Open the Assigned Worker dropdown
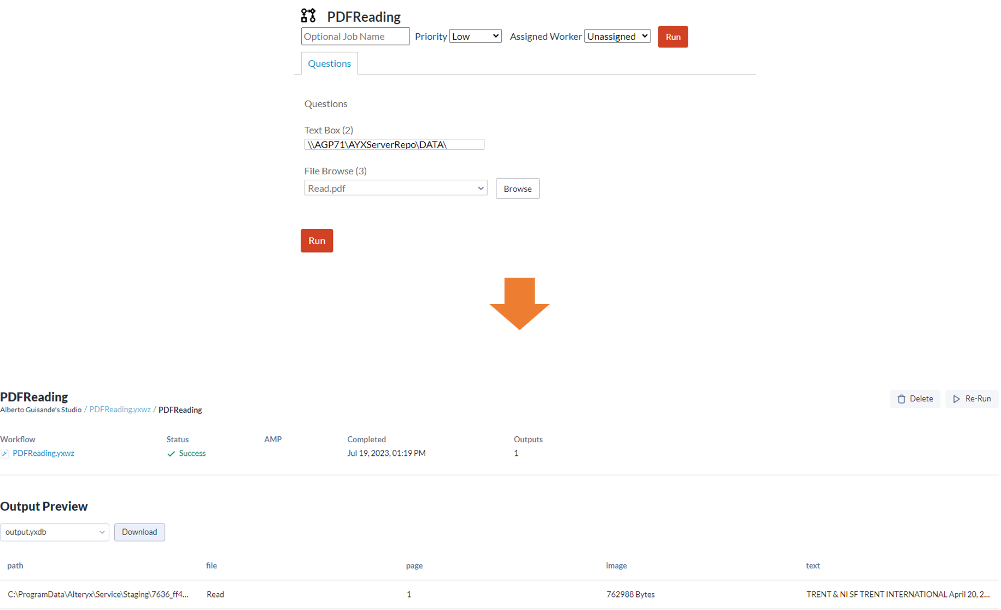The height and width of the screenshot is (610, 1001). [617, 36]
